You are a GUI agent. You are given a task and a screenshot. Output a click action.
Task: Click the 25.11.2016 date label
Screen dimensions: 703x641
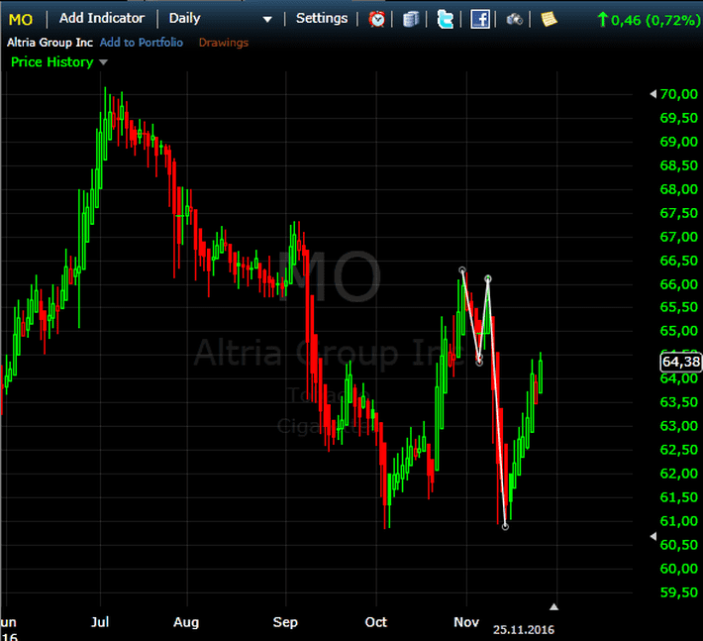coord(524,630)
